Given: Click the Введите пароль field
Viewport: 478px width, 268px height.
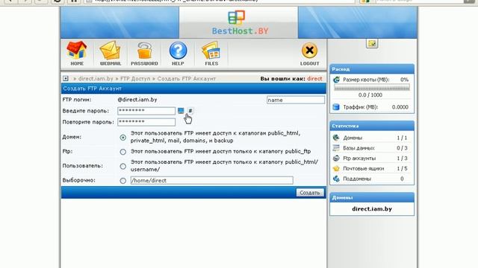Looking at the screenshot, I should [146, 111].
